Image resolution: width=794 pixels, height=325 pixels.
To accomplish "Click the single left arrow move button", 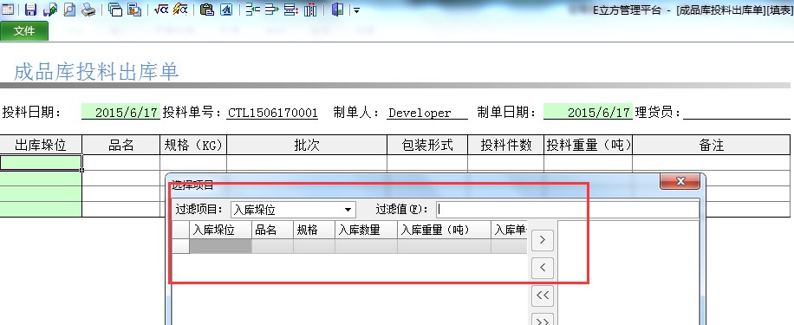I will click(543, 267).
